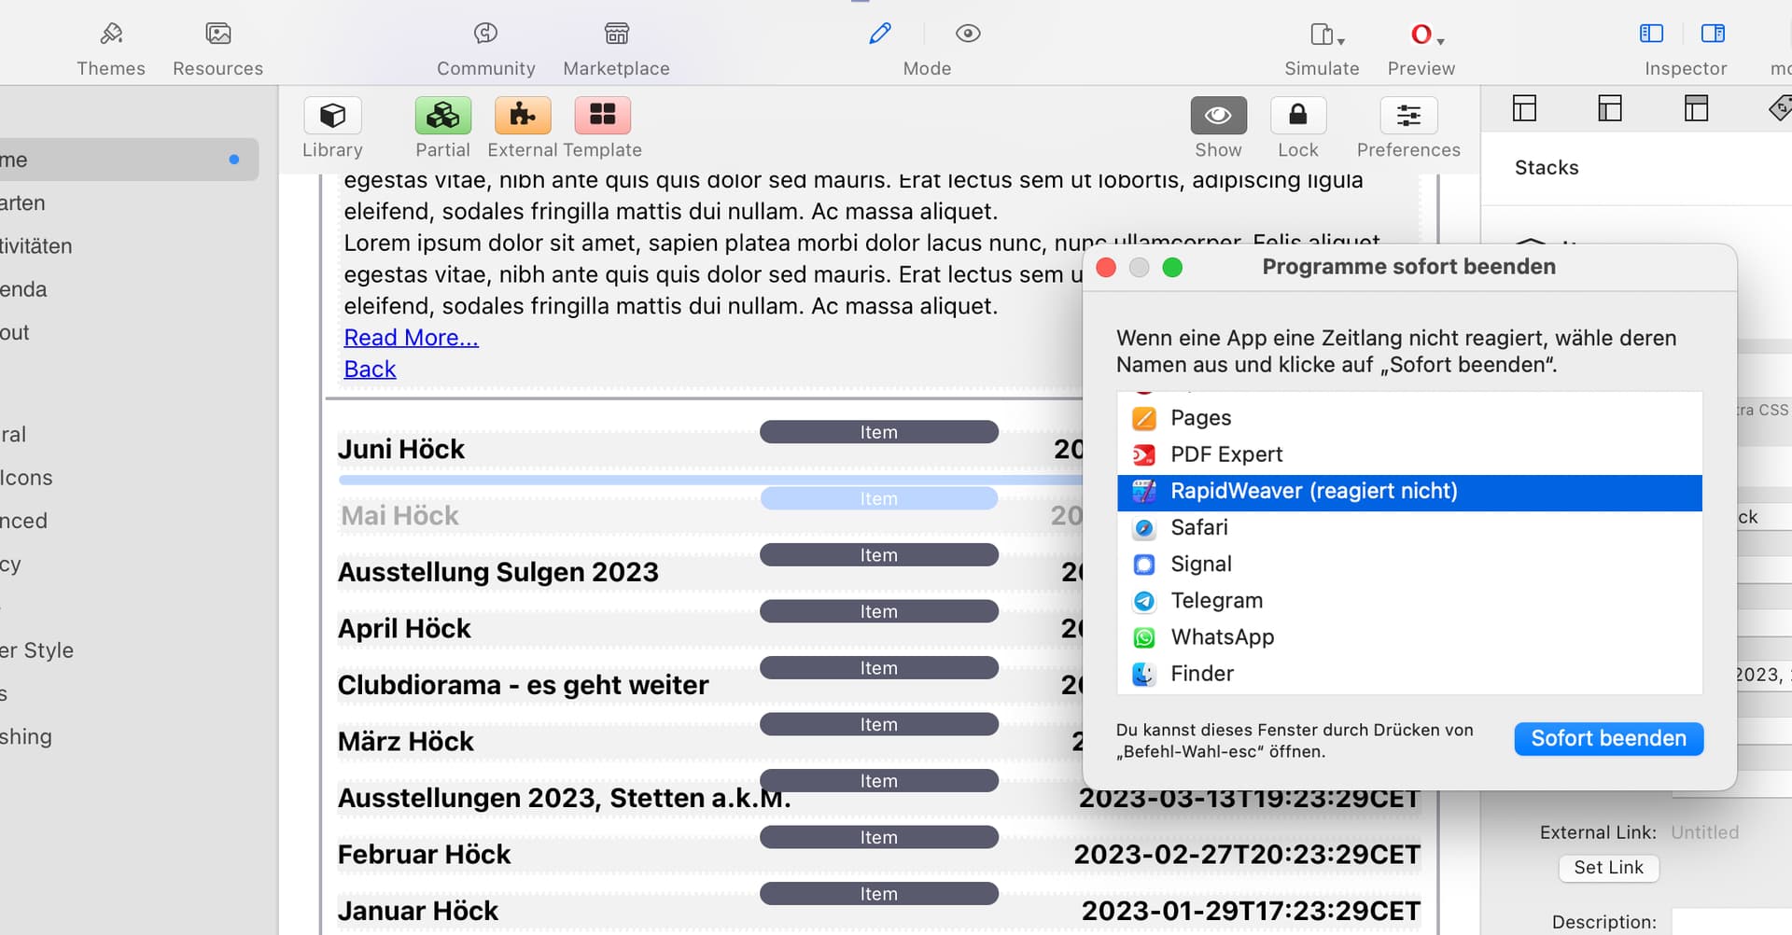1792x935 pixels.
Task: Click the März Höck heading
Action: pos(405,742)
